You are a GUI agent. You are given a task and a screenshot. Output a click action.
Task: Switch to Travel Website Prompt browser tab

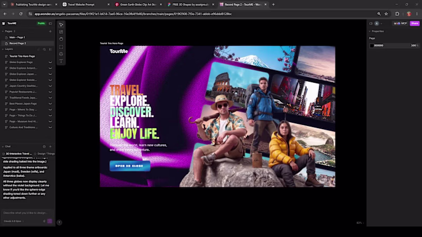point(86,5)
